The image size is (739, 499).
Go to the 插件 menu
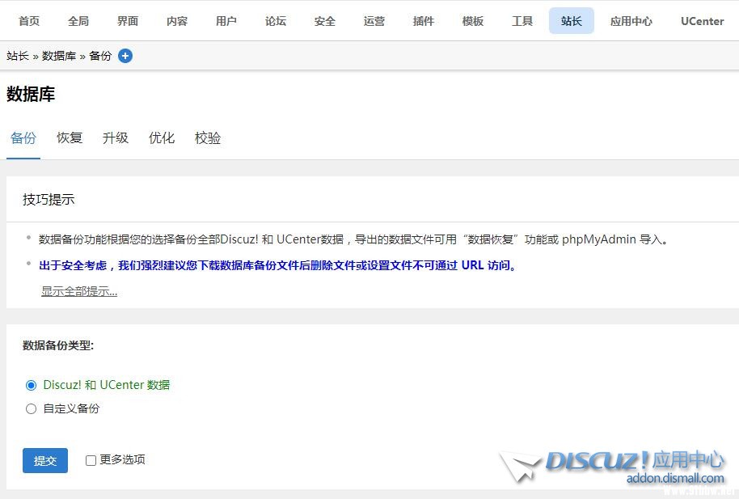coord(424,21)
